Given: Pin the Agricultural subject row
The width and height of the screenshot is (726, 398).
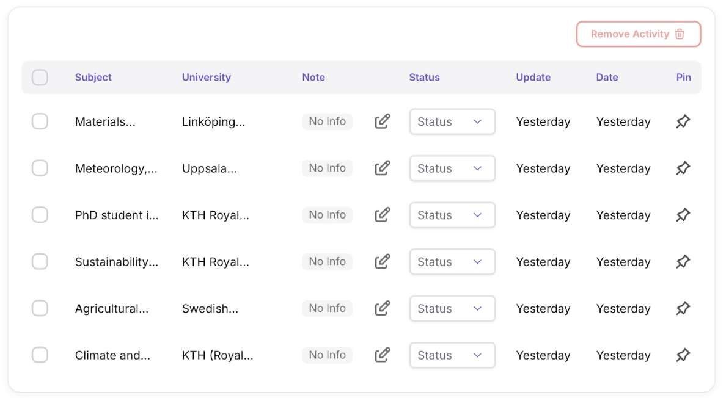Looking at the screenshot, I should [x=683, y=308].
